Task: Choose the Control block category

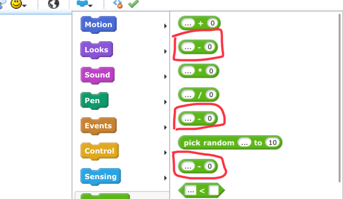Action: pos(99,151)
